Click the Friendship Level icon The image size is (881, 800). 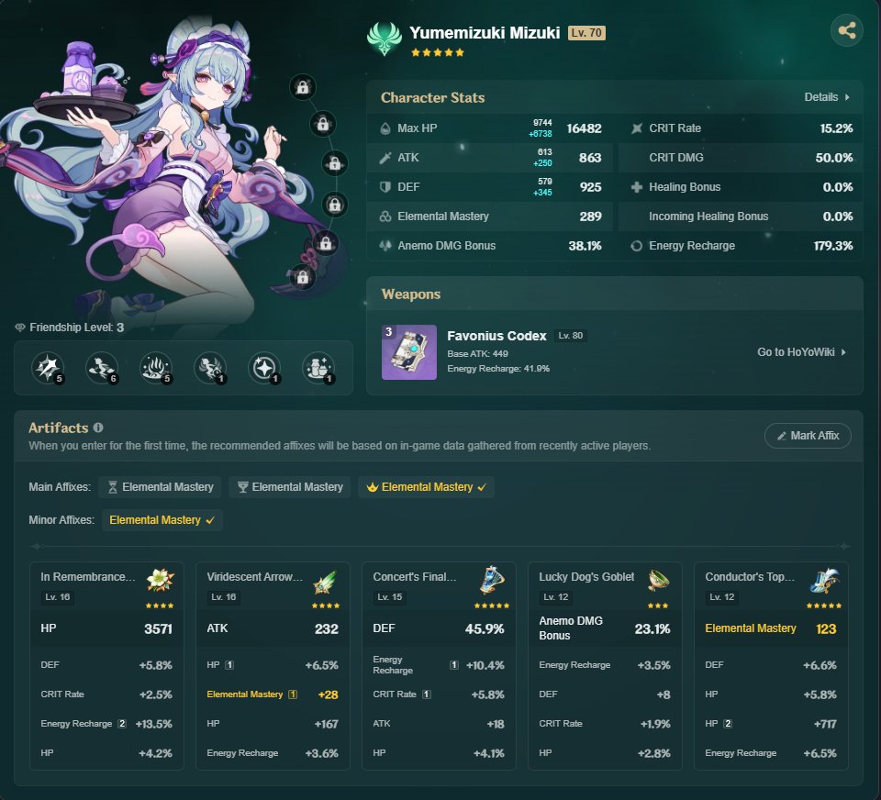pos(20,327)
